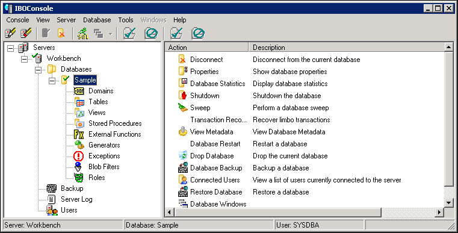This screenshot has width=458, height=233.
Task: Click 'Perform a database sweep' description
Action: [291, 108]
